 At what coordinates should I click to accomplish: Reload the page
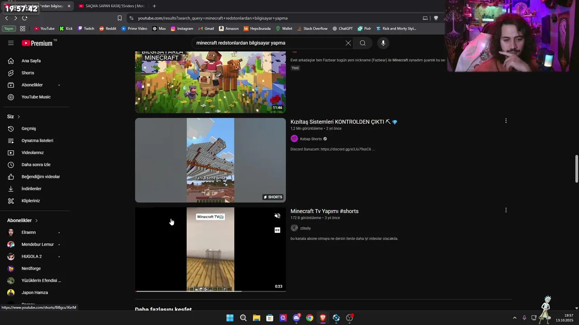tap(24, 18)
